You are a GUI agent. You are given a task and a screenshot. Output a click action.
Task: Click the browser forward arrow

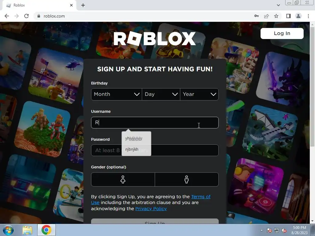point(17,16)
